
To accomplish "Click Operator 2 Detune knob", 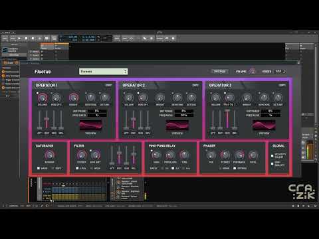I will click(191, 98).
